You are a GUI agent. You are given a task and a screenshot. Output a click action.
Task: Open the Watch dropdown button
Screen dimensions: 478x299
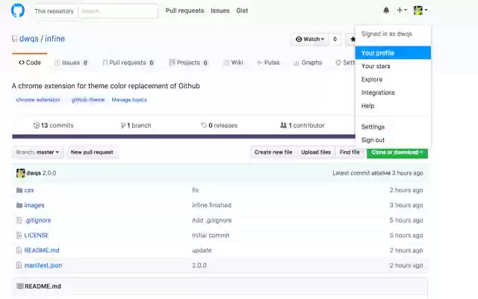(310, 39)
